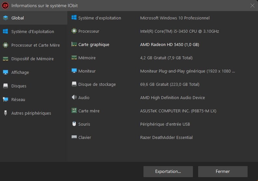The width and height of the screenshot is (258, 181).
Task: Click ASUSTeK COMPUTER INC. (P8B75-M LX) value
Action: [178, 111]
